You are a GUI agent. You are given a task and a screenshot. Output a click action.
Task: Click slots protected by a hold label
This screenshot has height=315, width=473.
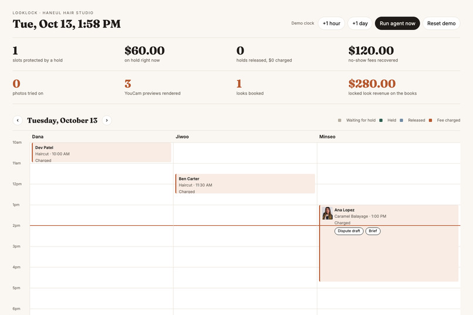(38, 60)
